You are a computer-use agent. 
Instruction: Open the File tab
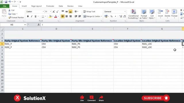pos(5,6)
